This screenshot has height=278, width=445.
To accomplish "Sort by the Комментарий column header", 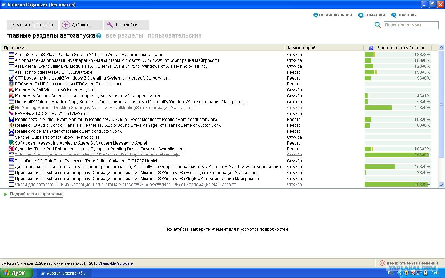I will (324, 48).
